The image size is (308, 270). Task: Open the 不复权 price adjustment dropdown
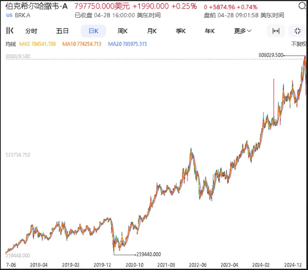[x=298, y=44]
